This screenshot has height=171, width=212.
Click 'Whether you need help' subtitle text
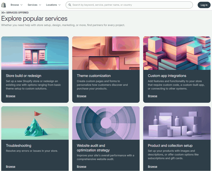click(63, 25)
